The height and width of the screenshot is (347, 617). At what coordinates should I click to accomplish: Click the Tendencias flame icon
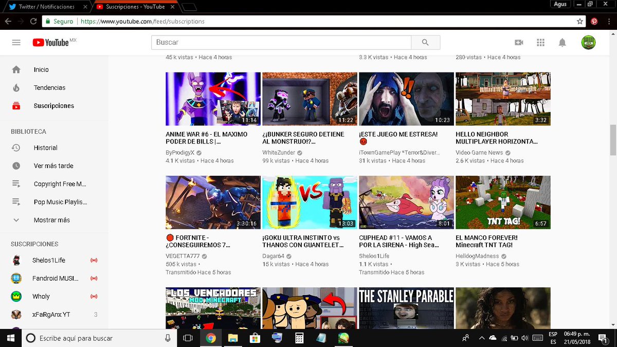pyautogui.click(x=16, y=88)
